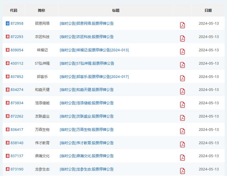Open the PDF for 鼎瀚文化 announcement
The width and height of the screenshot is (227, 176).
tap(182, 158)
